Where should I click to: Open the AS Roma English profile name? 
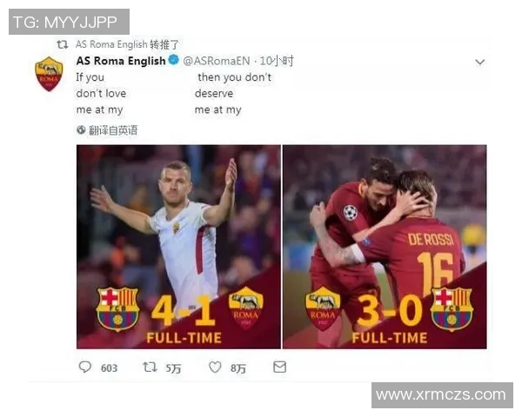tap(121, 61)
